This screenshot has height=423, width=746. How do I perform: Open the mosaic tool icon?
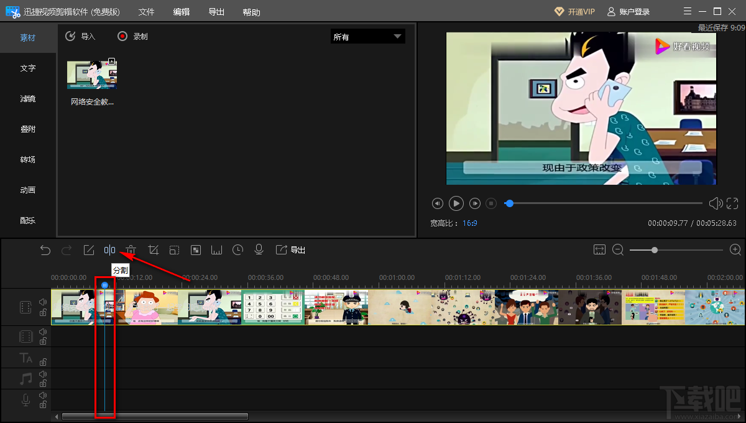pyautogui.click(x=196, y=250)
